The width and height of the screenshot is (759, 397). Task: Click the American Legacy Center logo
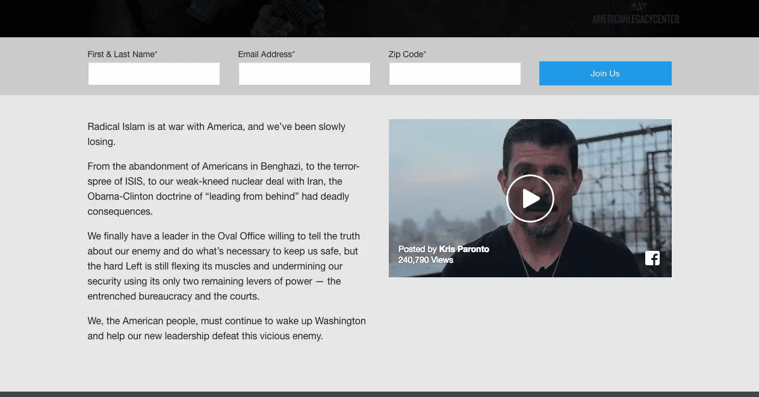click(636, 19)
